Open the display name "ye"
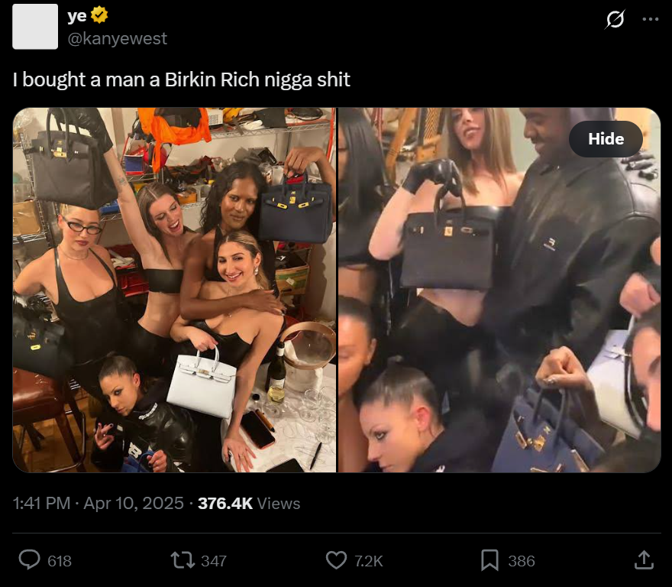Viewport: 672px width, 587px height. click(x=77, y=15)
